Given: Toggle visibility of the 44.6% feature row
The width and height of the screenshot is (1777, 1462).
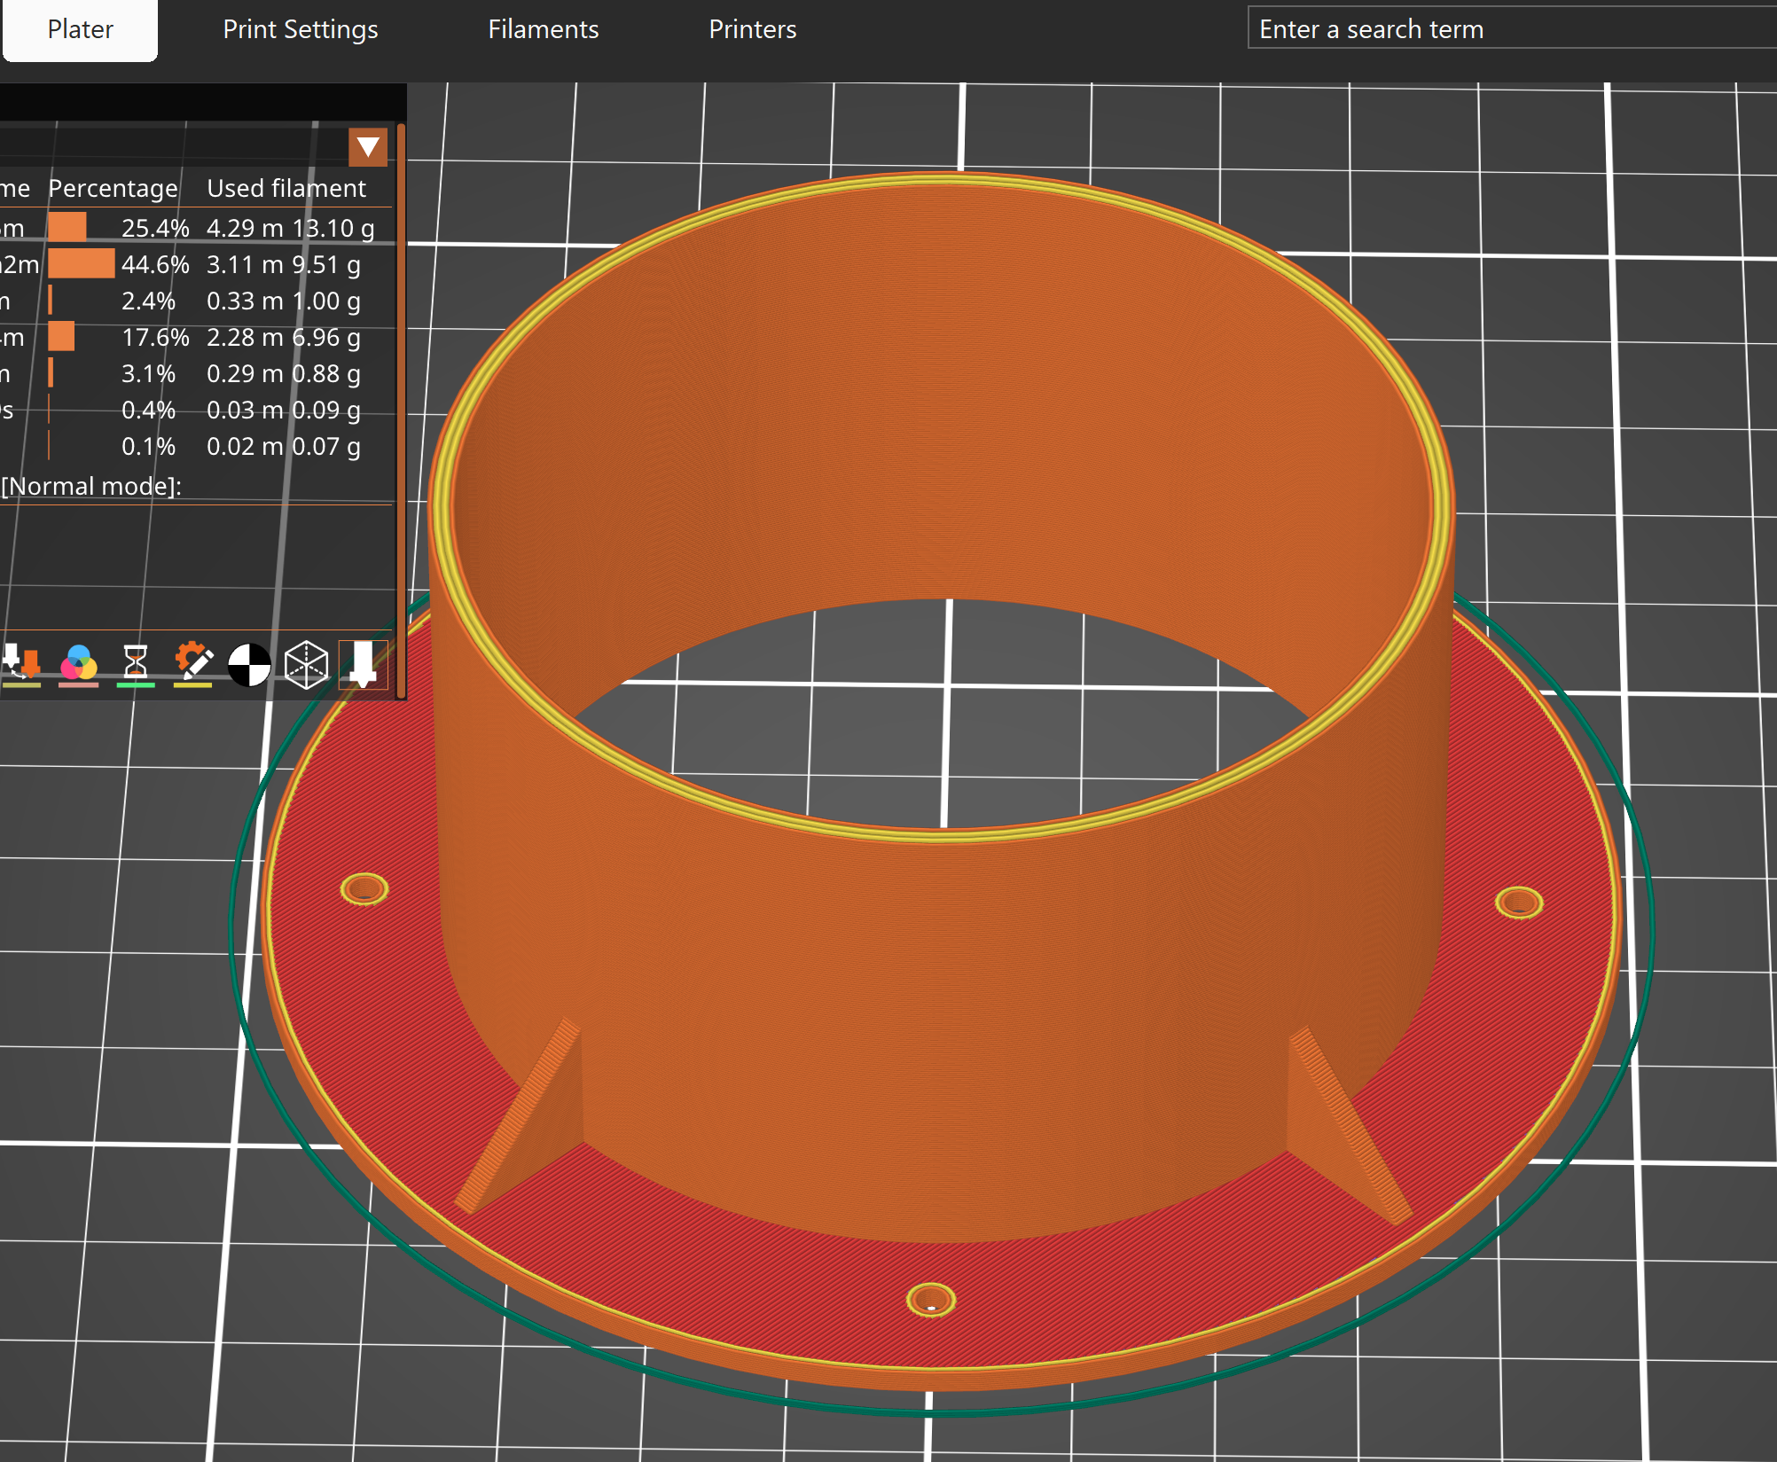Looking at the screenshot, I should pyautogui.click(x=155, y=264).
